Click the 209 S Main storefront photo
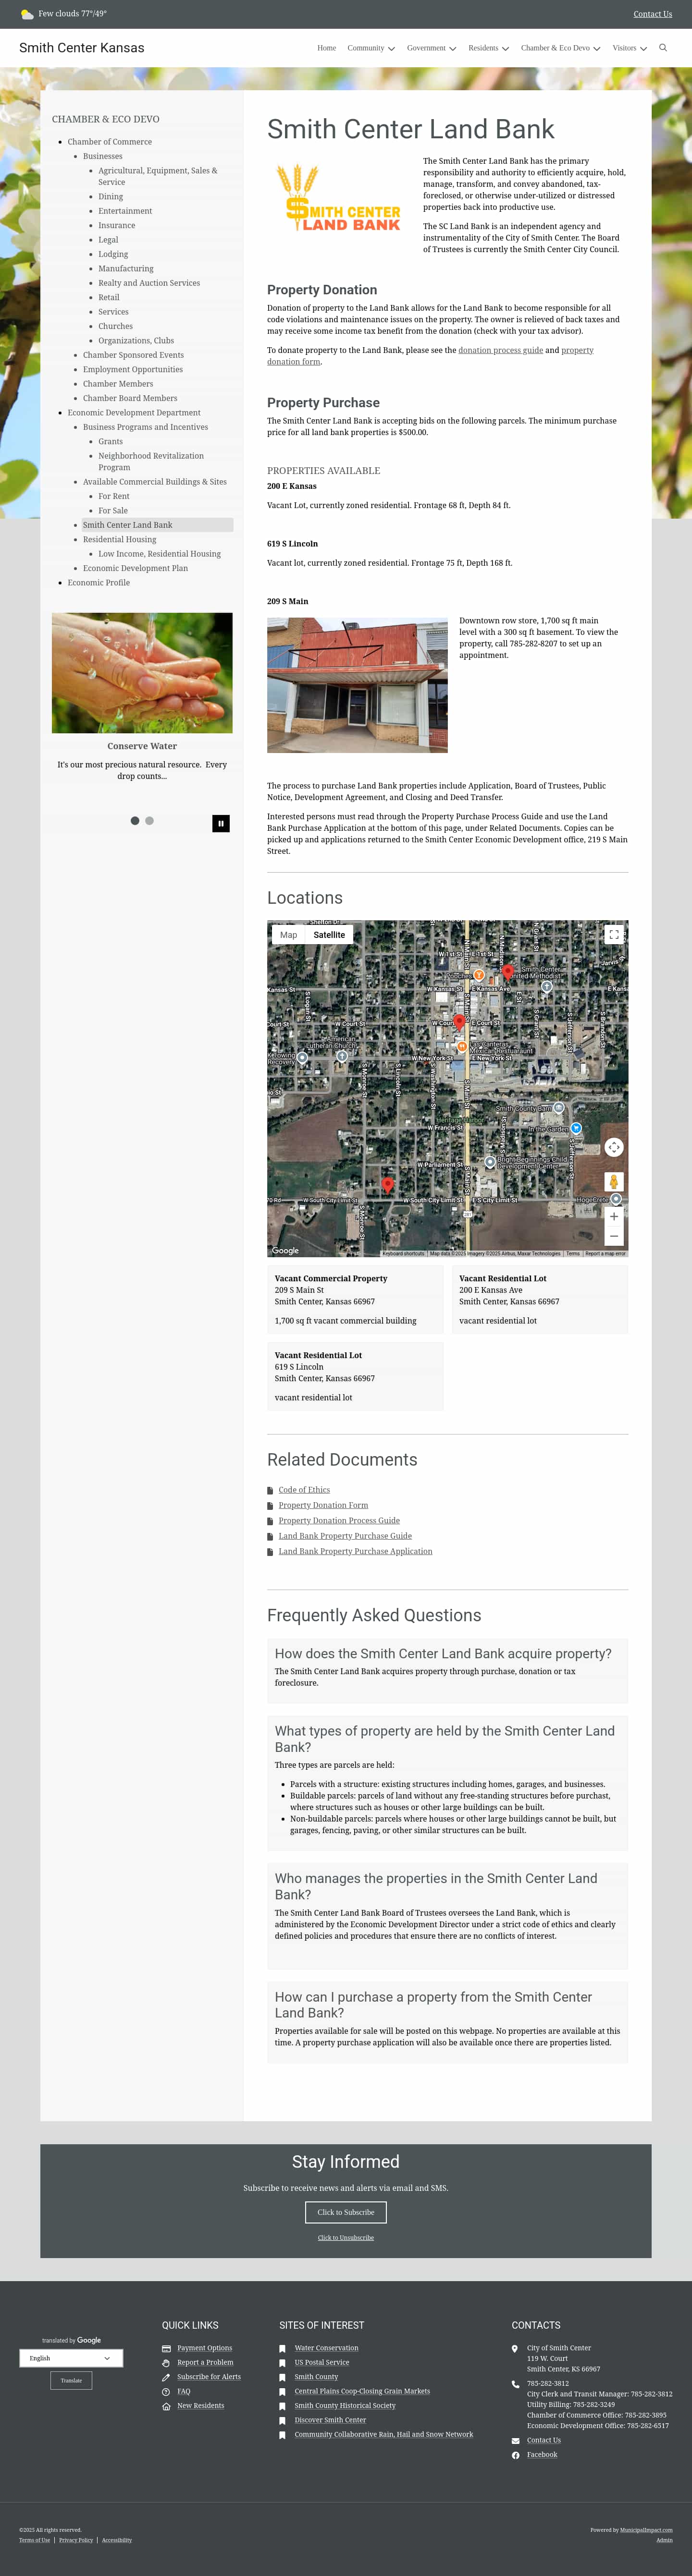 click(x=357, y=685)
